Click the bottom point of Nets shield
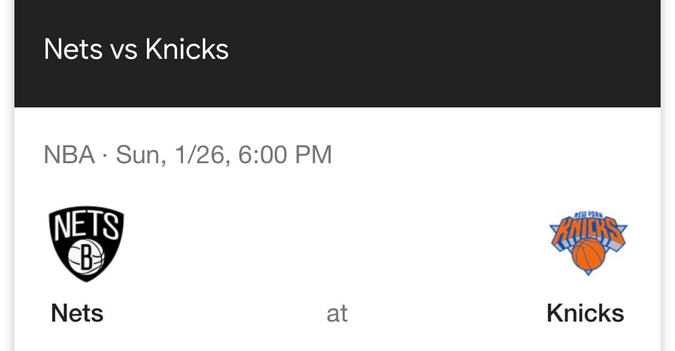 pyautogui.click(x=86, y=278)
